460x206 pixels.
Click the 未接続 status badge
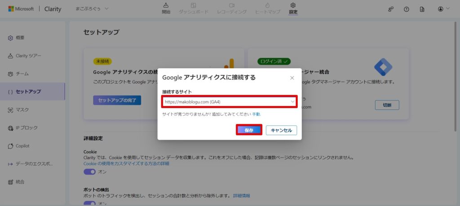point(102,61)
